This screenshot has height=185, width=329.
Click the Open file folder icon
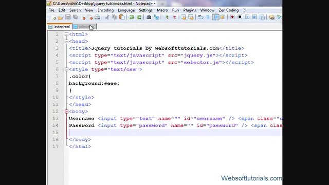pos(61,17)
